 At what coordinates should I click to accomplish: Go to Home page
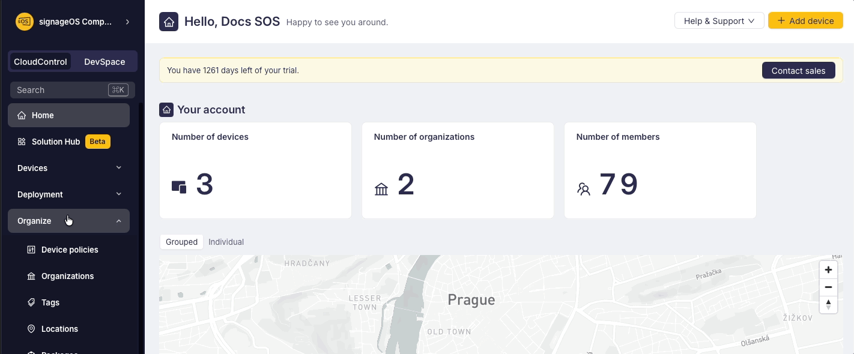[68, 115]
